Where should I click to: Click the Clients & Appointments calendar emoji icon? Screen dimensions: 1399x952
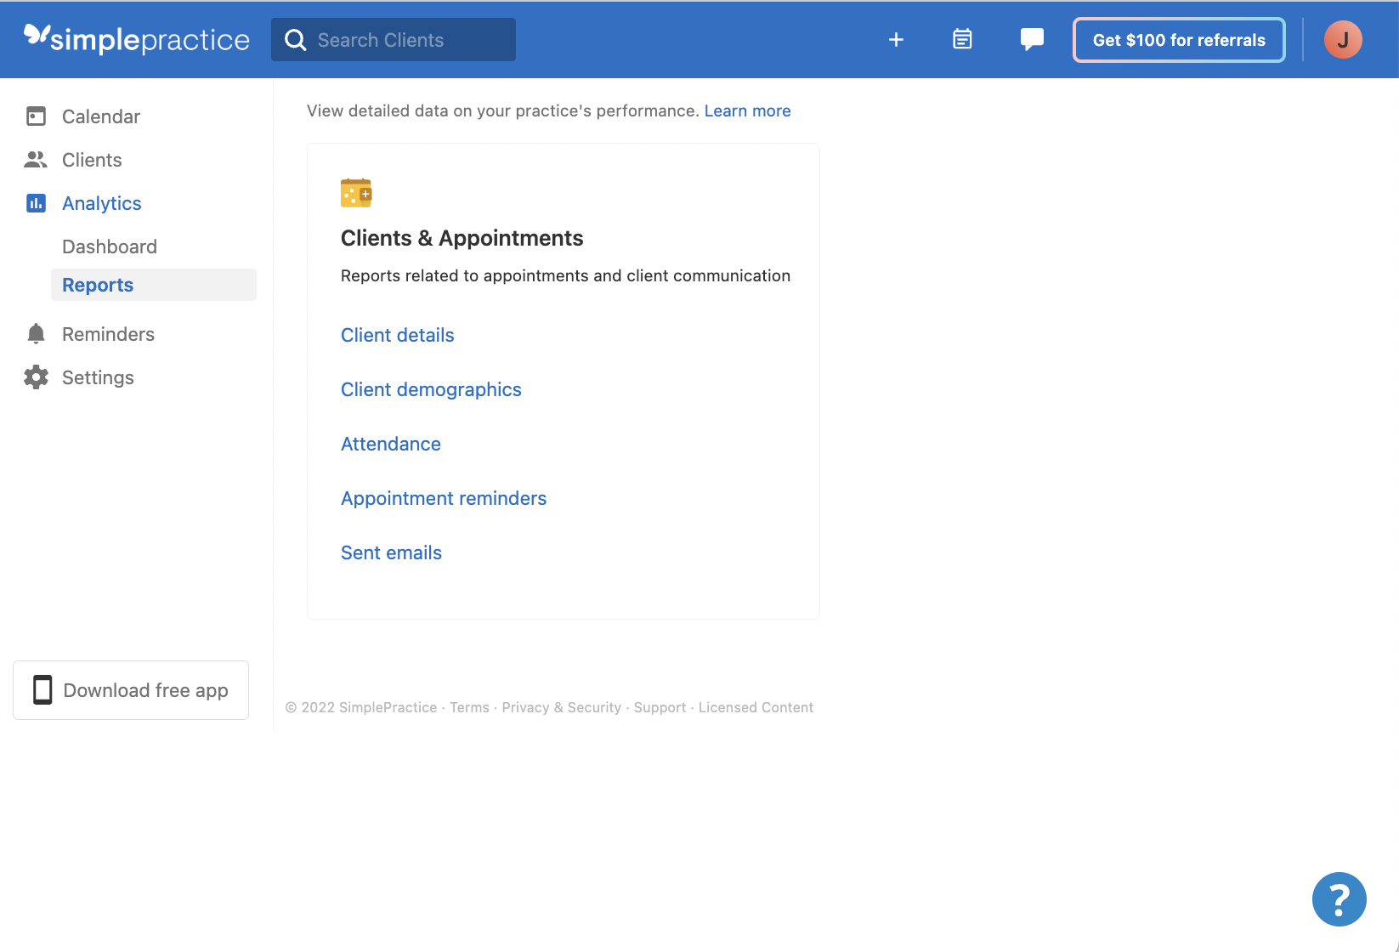[x=356, y=192]
